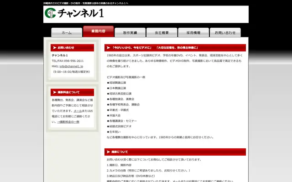
Task: Click the arrow icon beside 撮影料金について heading
Action: click(x=55, y=92)
